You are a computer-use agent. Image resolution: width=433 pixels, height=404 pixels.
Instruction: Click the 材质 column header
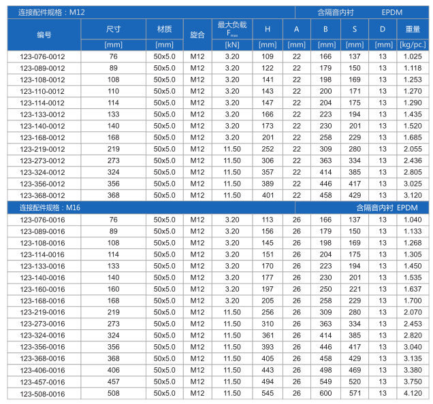click(x=164, y=29)
